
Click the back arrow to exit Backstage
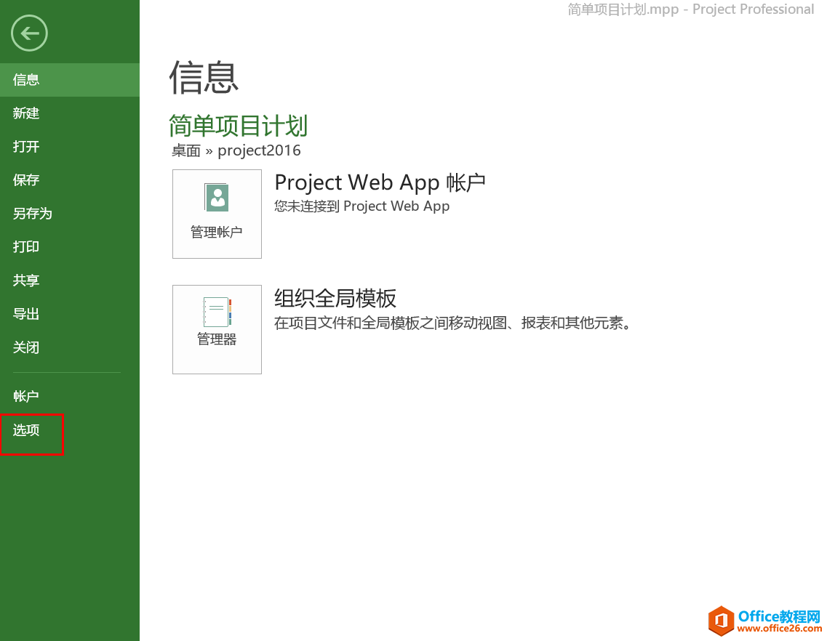pos(29,33)
